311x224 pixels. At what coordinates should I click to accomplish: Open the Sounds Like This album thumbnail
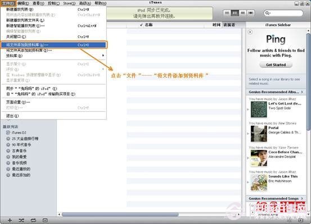pos(259,182)
